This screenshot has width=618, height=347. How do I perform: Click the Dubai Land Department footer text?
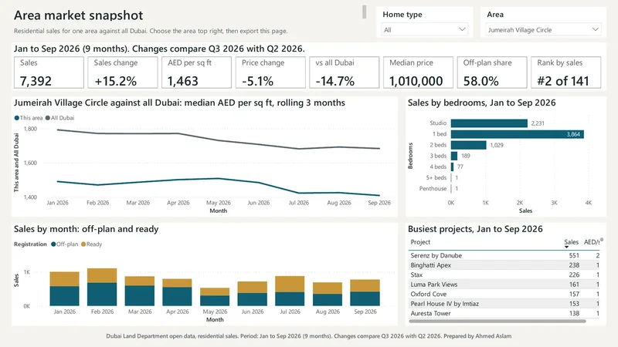coord(308,336)
